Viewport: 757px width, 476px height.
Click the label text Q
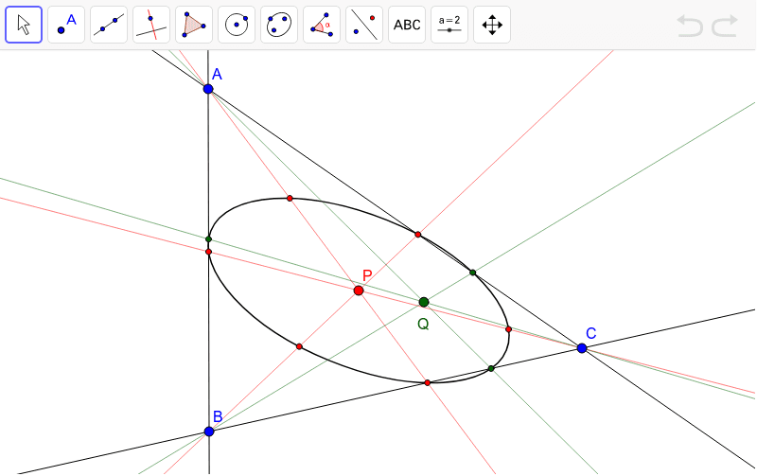click(x=423, y=324)
